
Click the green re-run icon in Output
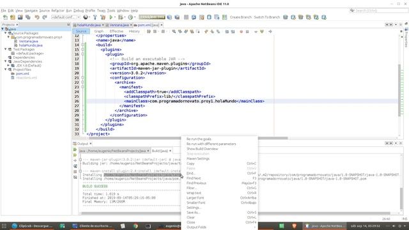[75, 149]
